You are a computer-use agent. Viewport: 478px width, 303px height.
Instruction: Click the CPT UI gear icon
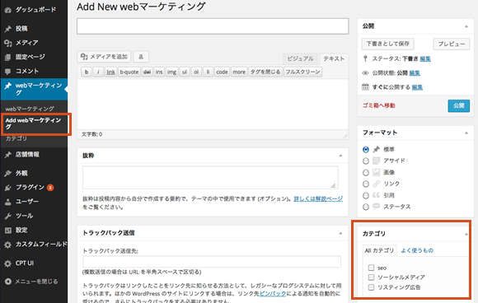[8, 263]
